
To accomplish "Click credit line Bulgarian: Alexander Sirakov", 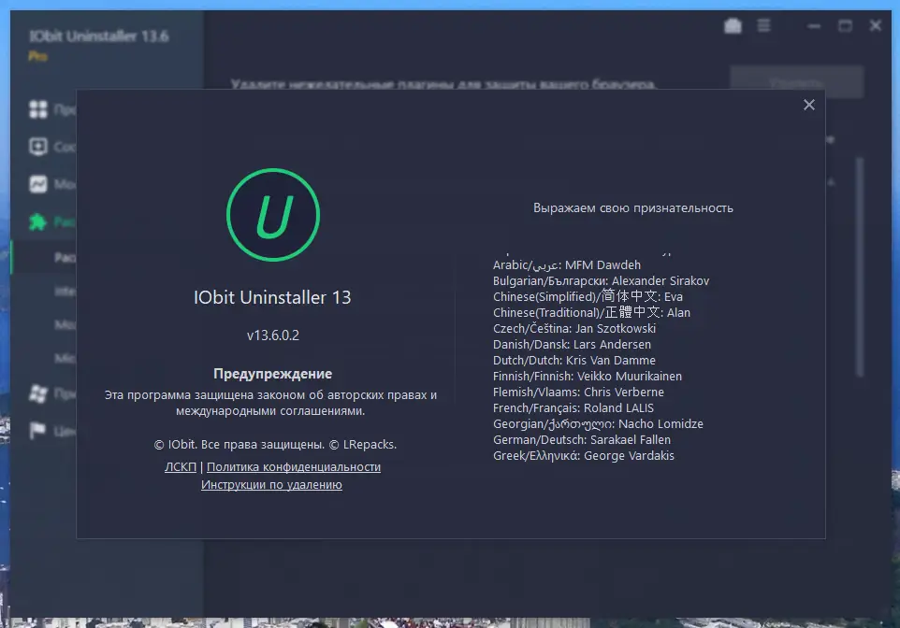I will pyautogui.click(x=601, y=281).
